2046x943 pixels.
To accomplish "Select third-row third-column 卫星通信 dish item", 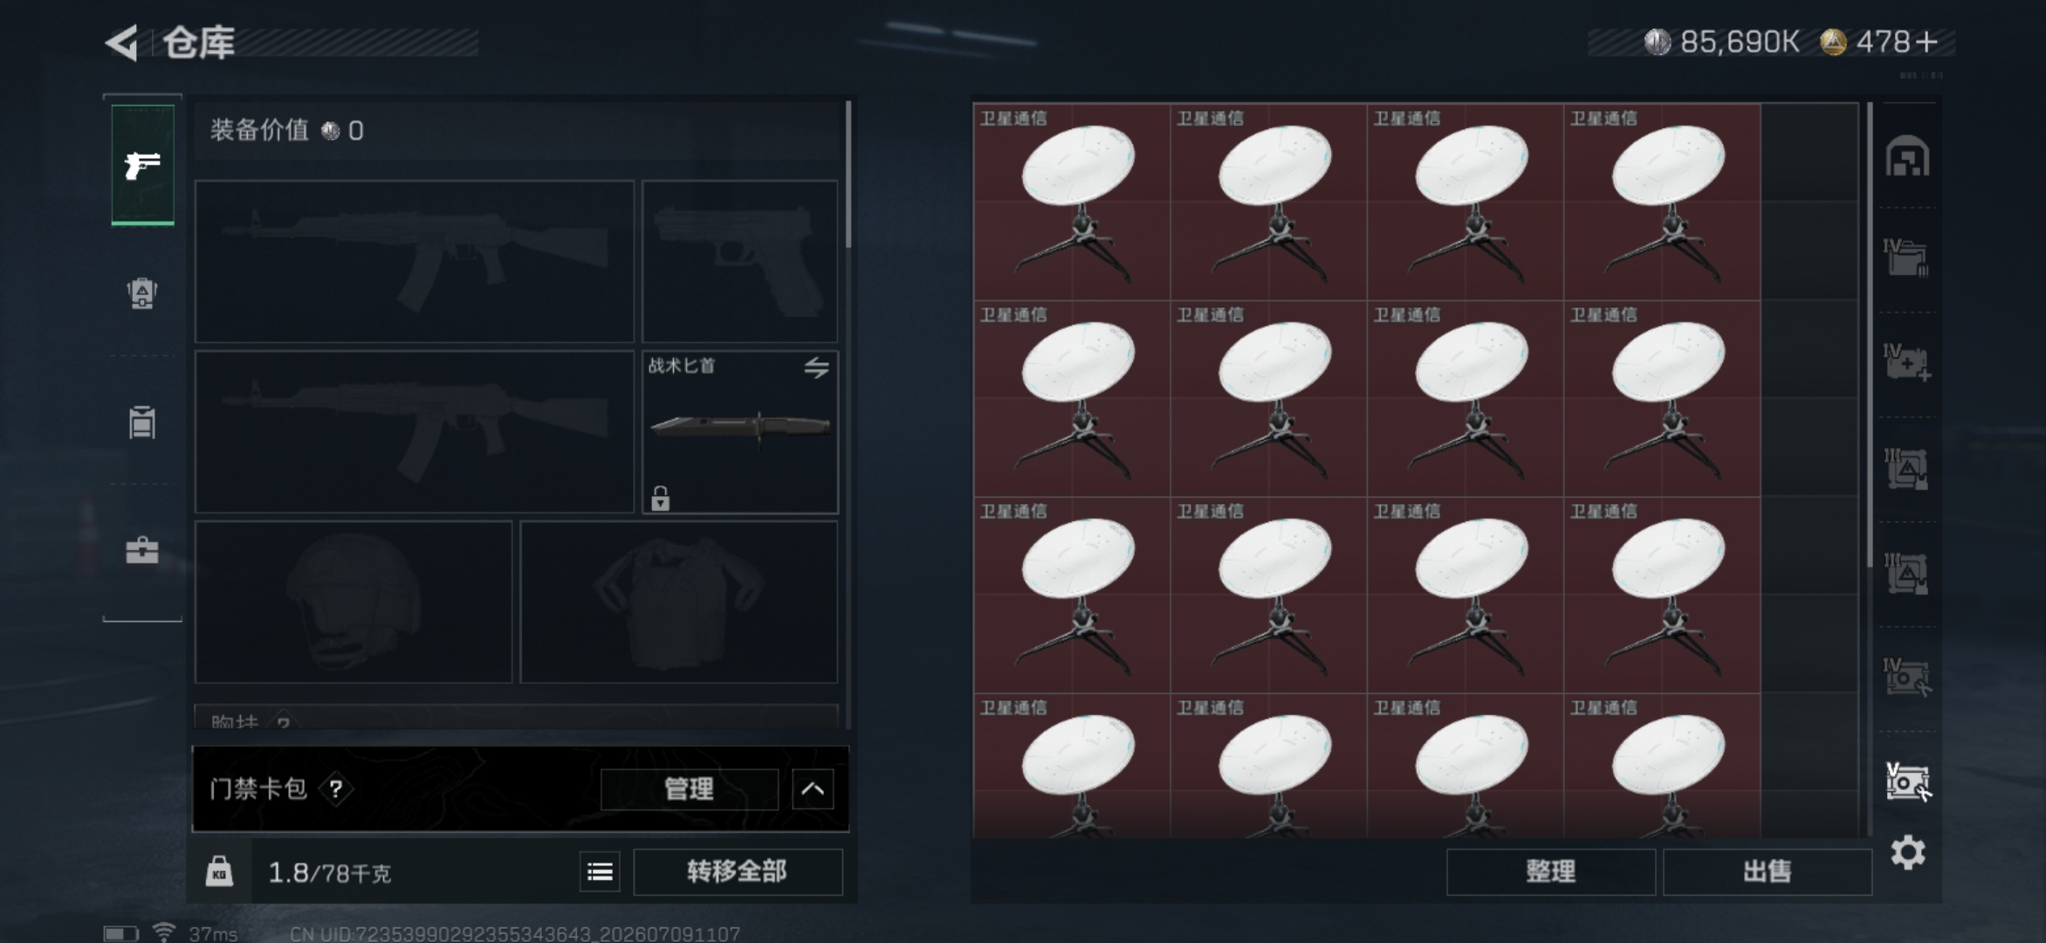I will coord(1466,595).
